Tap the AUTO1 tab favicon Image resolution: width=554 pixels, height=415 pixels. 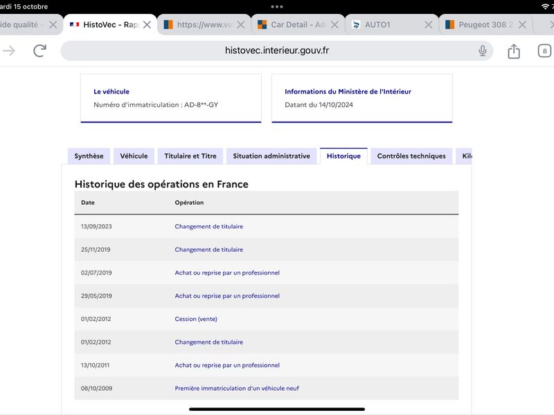tap(356, 25)
